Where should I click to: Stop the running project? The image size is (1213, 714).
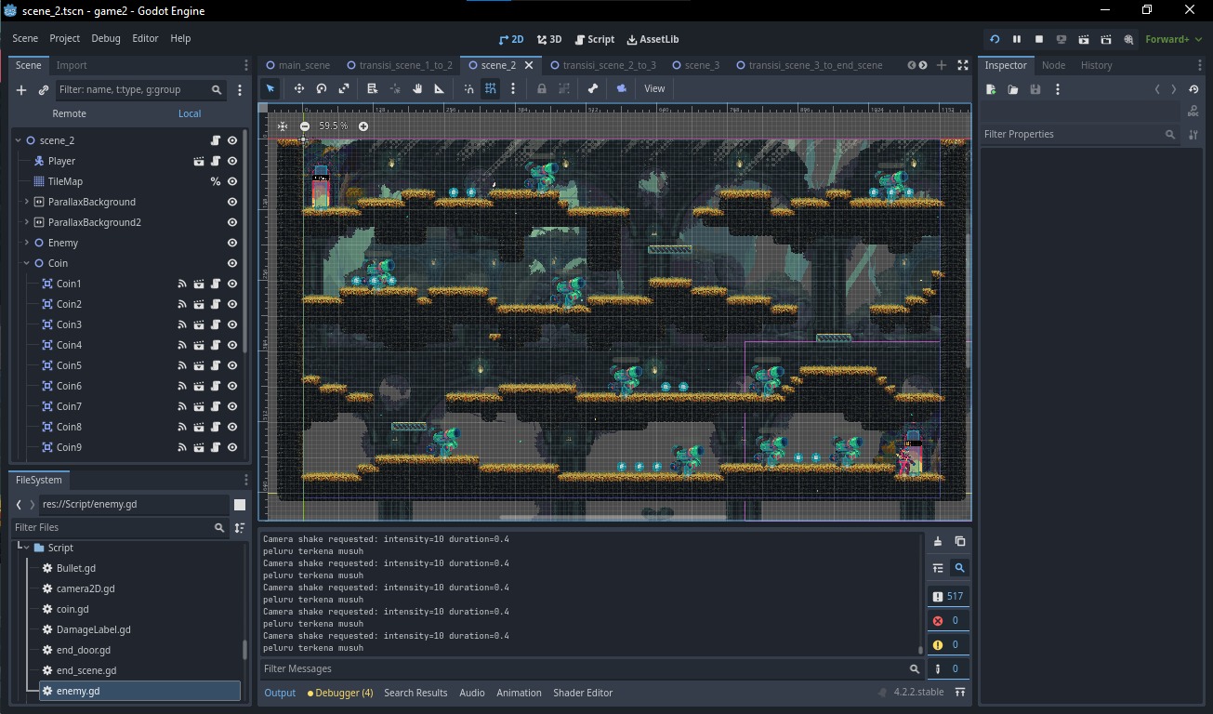tap(1039, 39)
